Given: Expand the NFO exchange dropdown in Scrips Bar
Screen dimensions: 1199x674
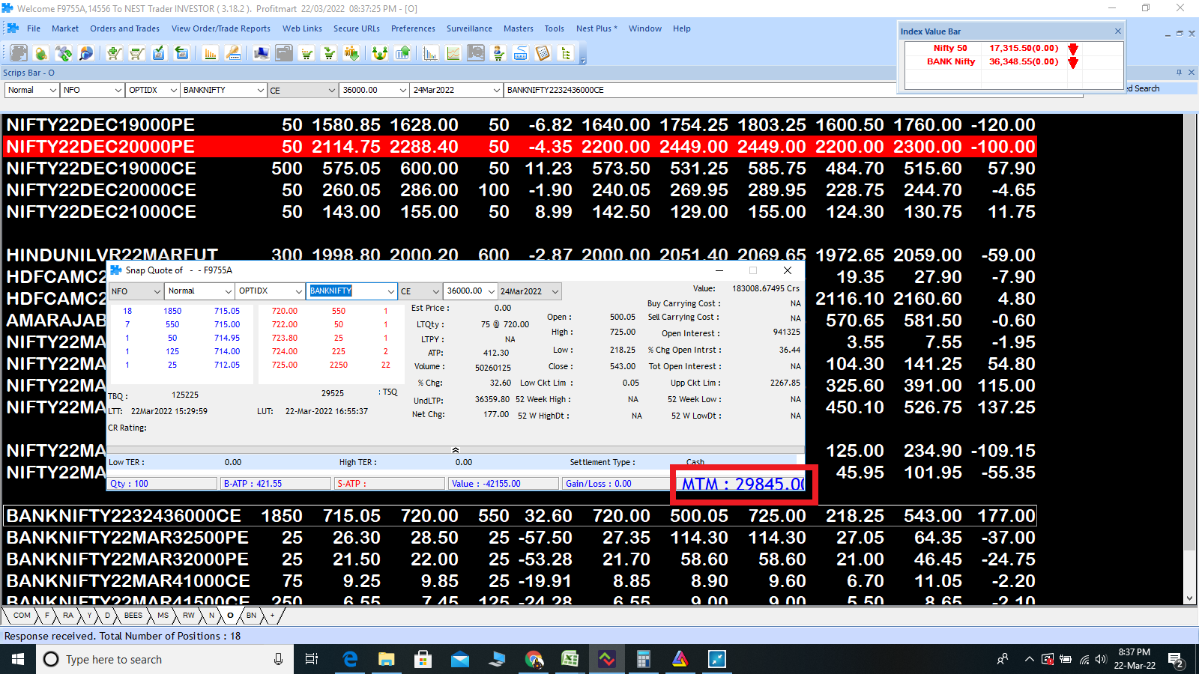Looking at the screenshot, I should click(x=118, y=90).
